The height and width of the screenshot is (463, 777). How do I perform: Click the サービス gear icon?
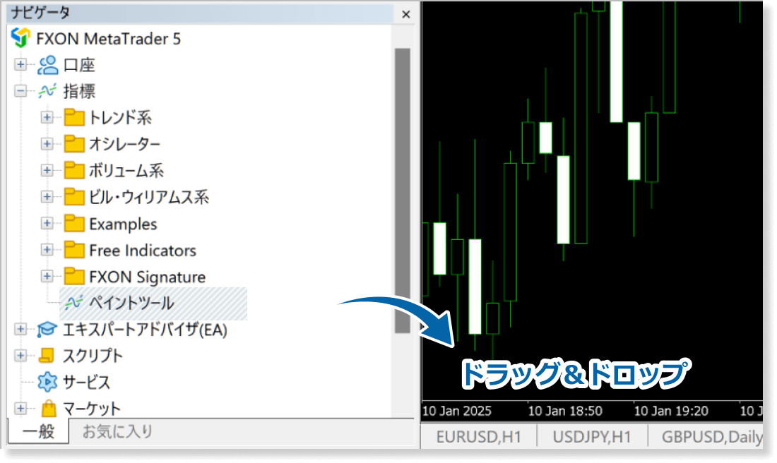point(48,382)
